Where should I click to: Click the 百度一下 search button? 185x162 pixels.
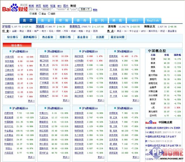coord(85,9)
